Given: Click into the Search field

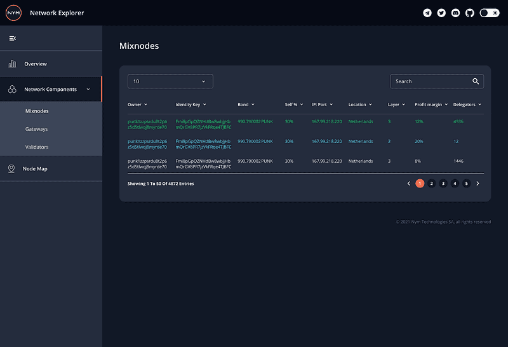Looking at the screenshot, I should [x=430, y=81].
